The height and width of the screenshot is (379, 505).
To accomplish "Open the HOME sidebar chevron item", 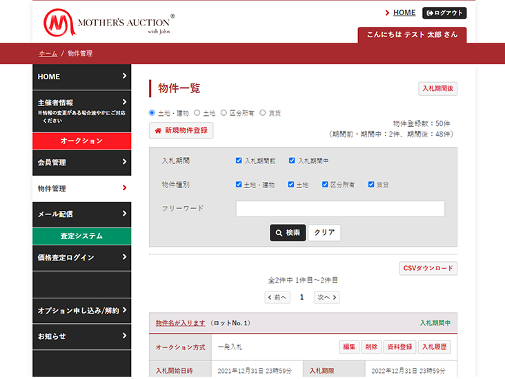I will click(x=81, y=76).
